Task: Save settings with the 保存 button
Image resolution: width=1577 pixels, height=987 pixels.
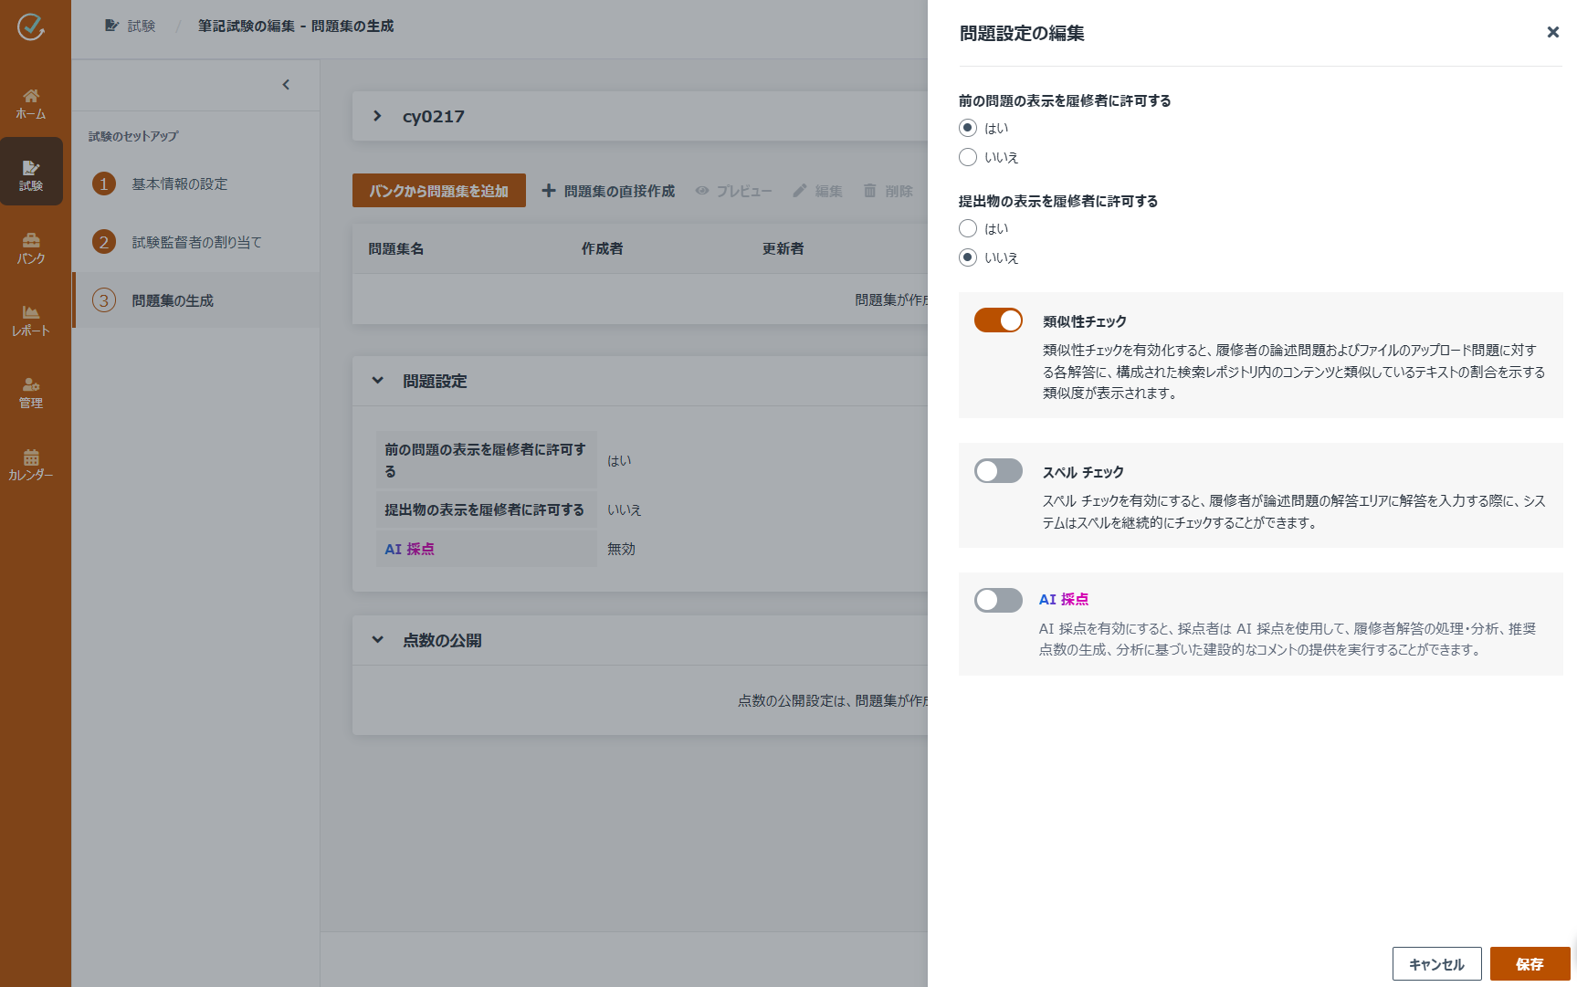Action: [1530, 963]
